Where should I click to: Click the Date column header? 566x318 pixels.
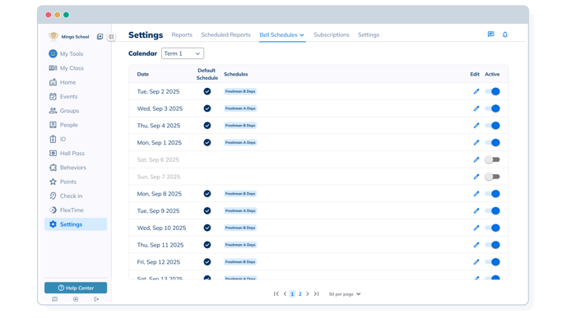click(x=143, y=74)
